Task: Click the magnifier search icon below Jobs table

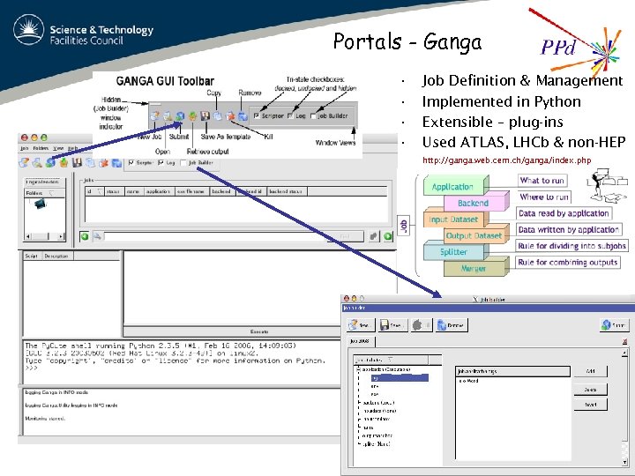Action: 97,236
